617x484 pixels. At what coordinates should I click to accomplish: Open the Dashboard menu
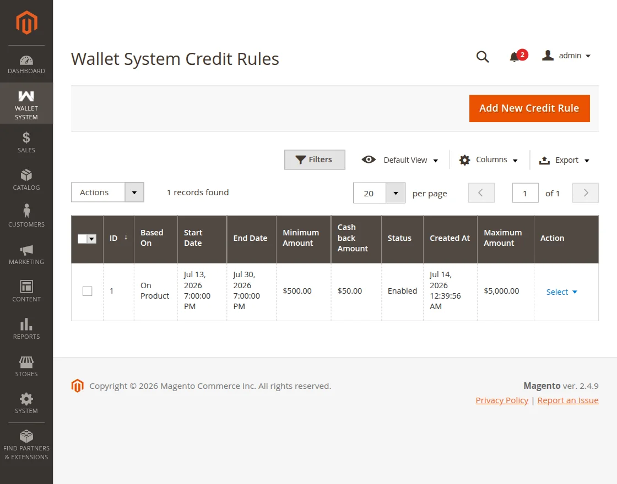26,65
